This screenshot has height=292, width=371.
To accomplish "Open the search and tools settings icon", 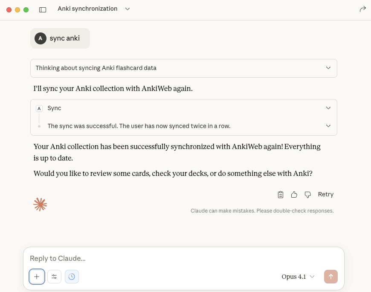I will coord(54,277).
